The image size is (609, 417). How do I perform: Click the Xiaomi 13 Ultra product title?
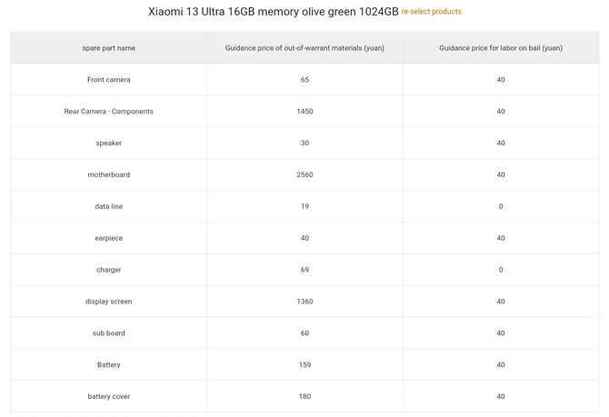point(273,12)
